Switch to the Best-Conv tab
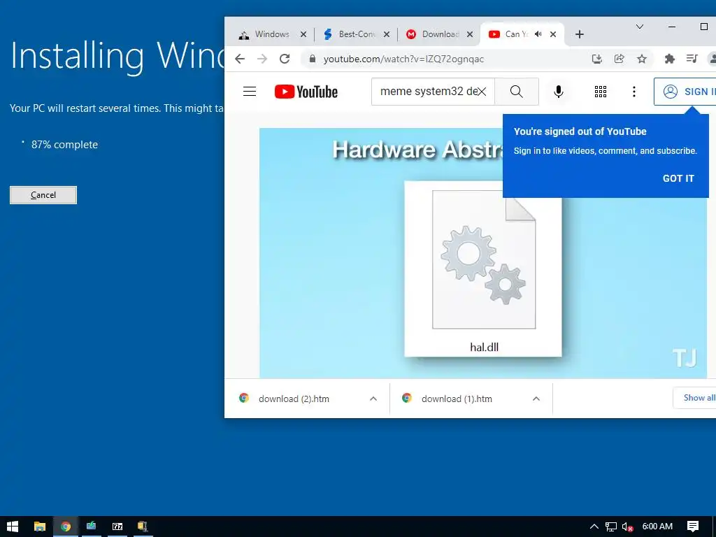 click(356, 34)
